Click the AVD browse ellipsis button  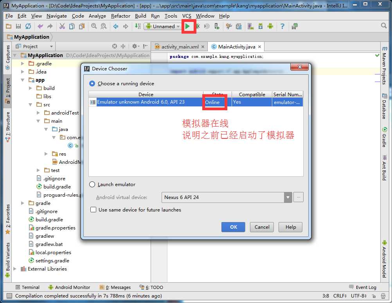coord(298,197)
